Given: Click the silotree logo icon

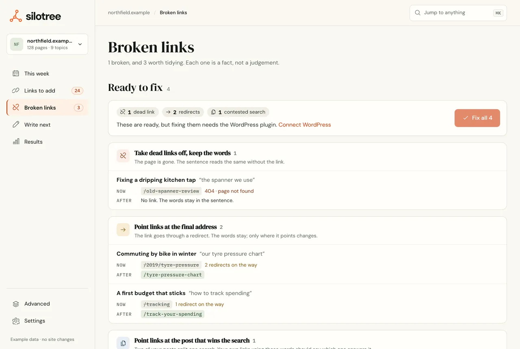Looking at the screenshot, I should [16, 16].
